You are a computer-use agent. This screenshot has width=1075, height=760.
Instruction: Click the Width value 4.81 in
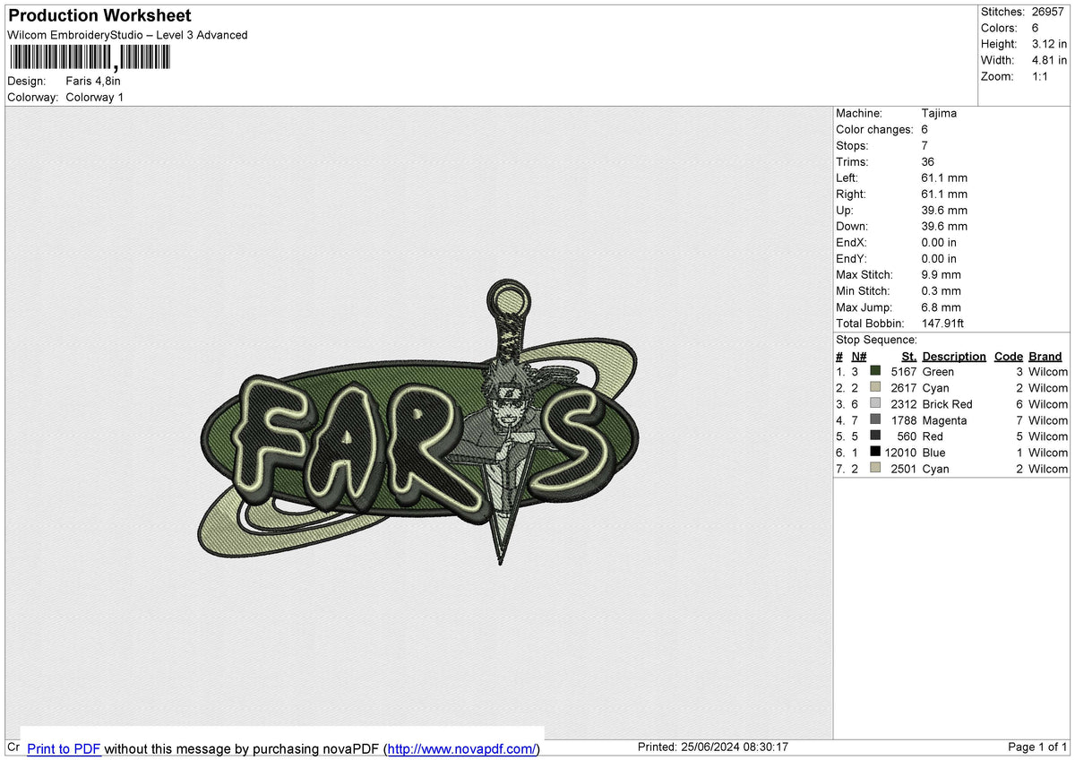[x=1049, y=60]
